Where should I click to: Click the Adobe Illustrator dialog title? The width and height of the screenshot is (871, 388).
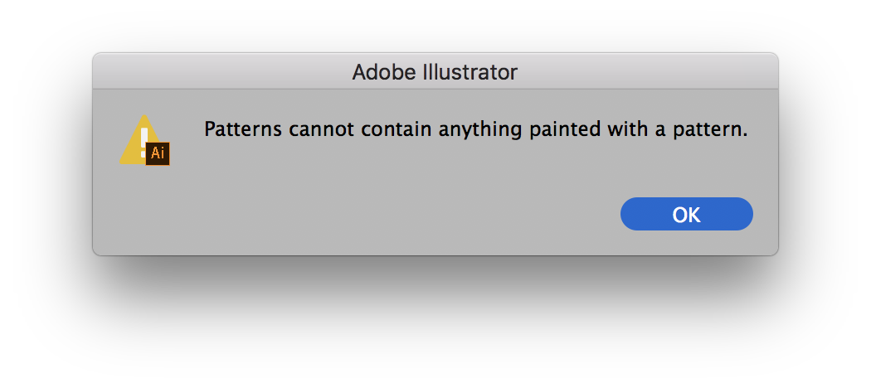[435, 72]
